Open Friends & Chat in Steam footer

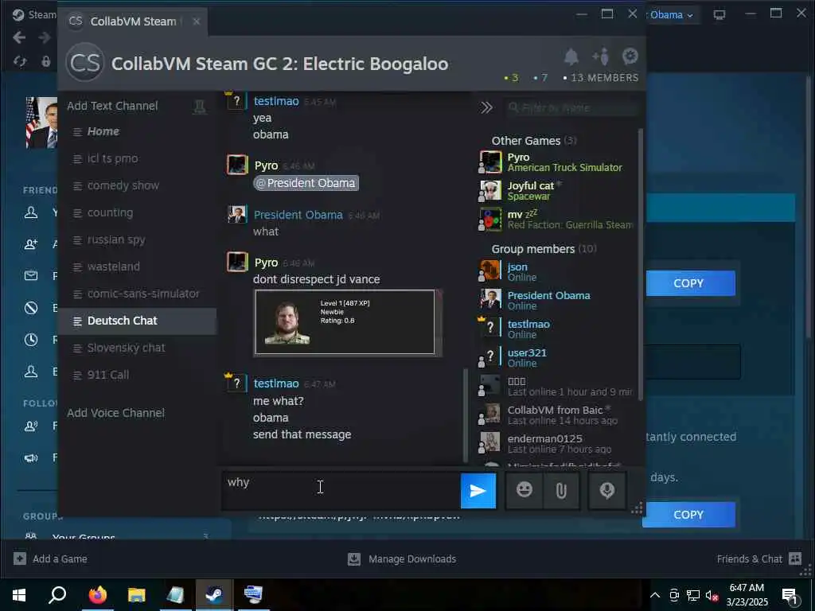(x=758, y=558)
